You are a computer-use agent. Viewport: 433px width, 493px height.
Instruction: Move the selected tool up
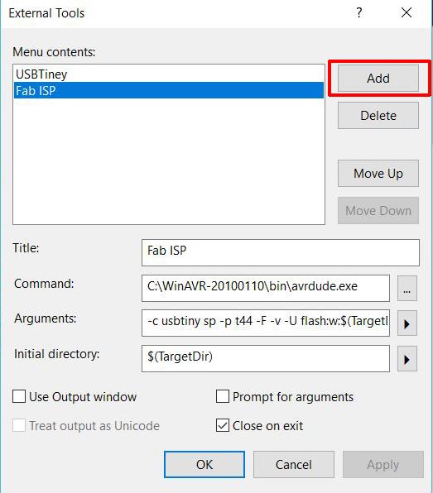pyautogui.click(x=378, y=173)
